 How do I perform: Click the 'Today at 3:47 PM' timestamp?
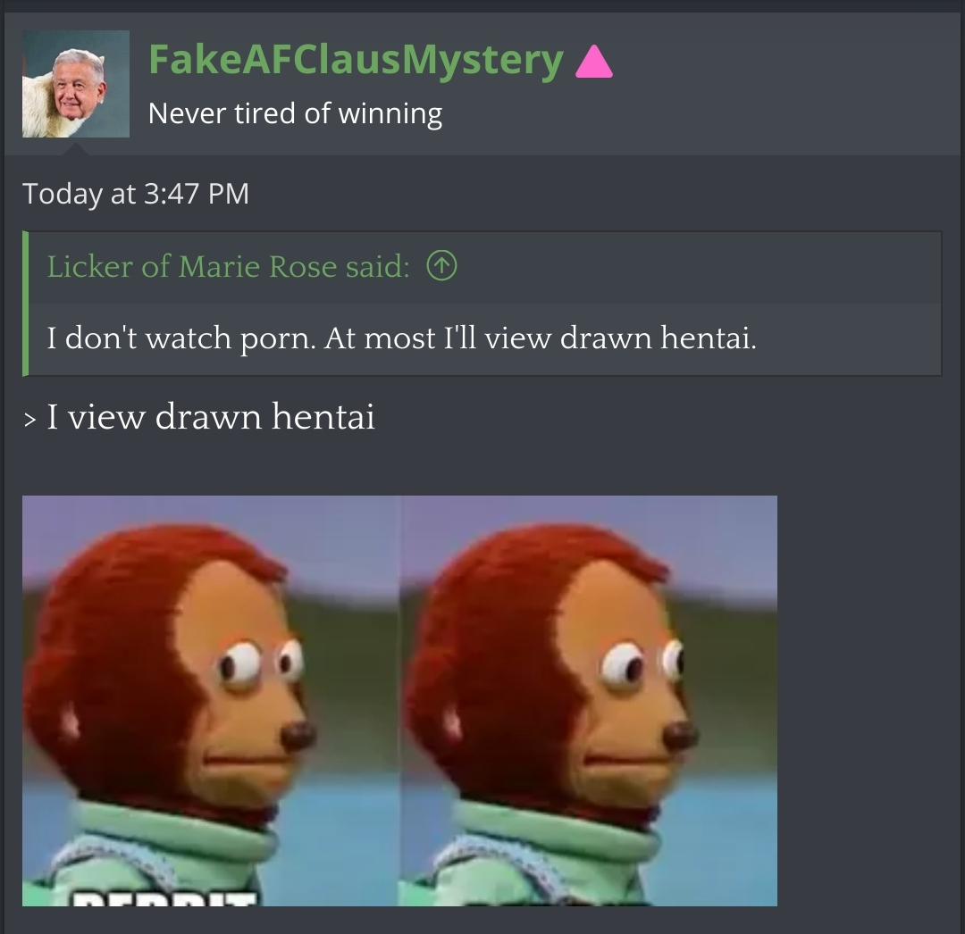point(136,194)
